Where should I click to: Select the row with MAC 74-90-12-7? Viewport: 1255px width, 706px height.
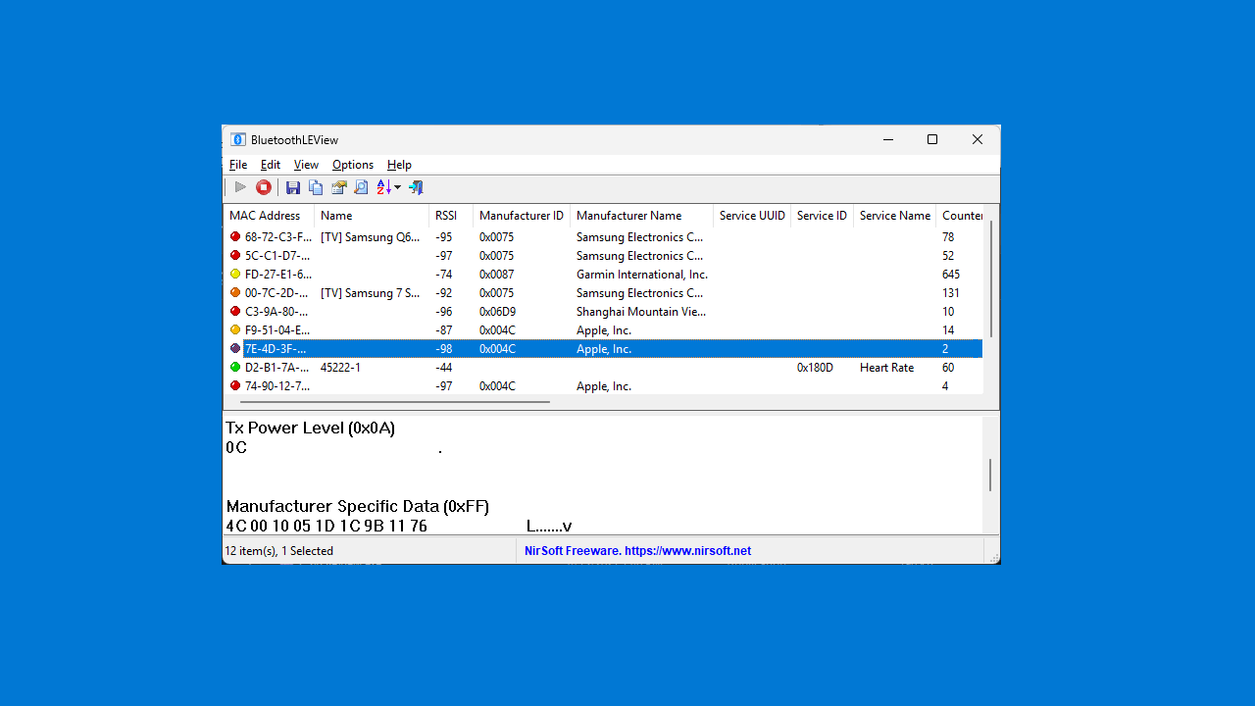[x=603, y=386]
